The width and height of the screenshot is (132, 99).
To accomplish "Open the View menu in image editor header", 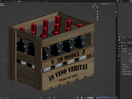I will pyautogui.click(x=130, y=37).
